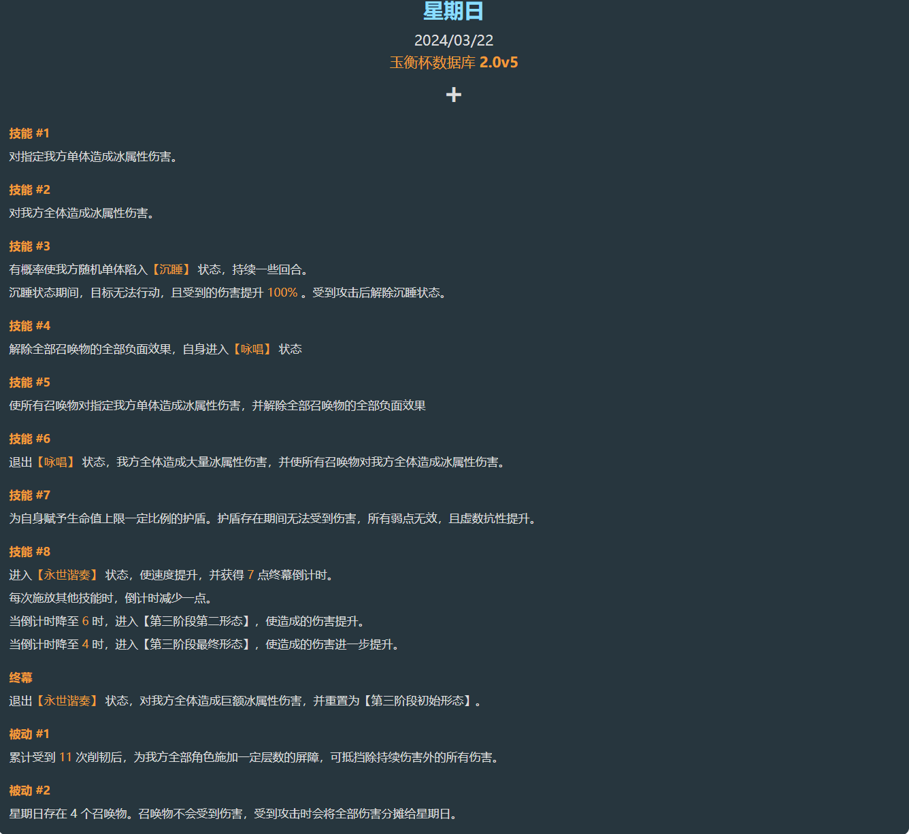Select the 被动 #2 heading

tap(29, 790)
